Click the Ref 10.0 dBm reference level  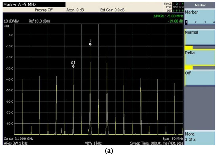click(x=39, y=21)
